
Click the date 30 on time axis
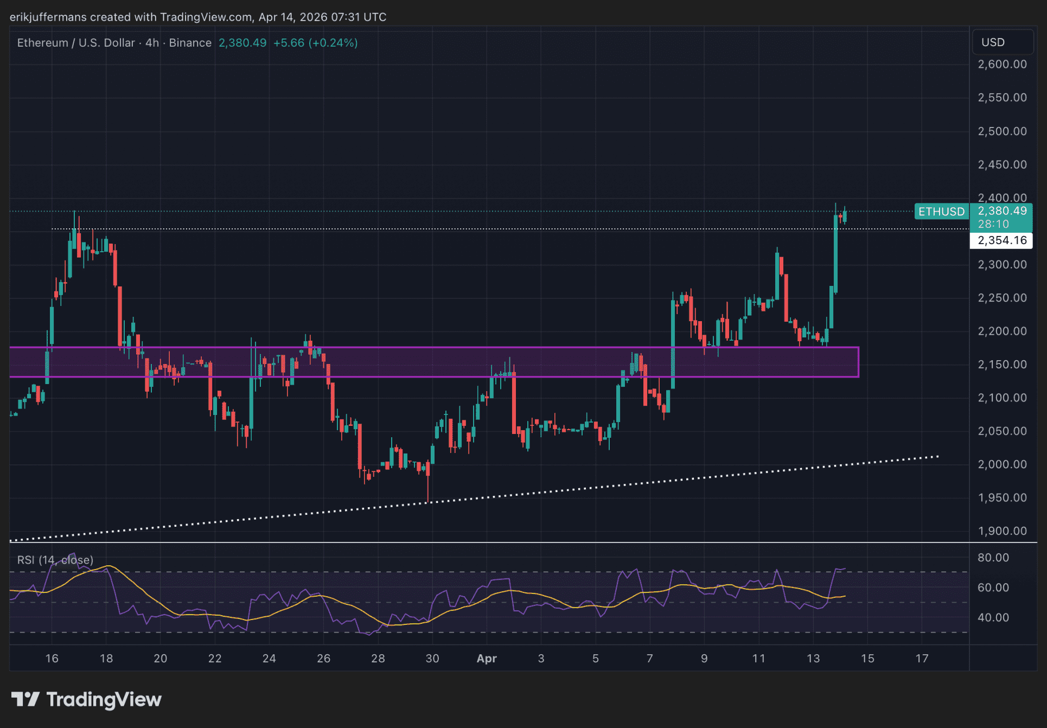[432, 659]
